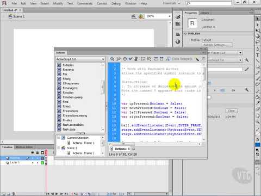Click the Find icon in Actions toolbar
This screenshot has width=261, height=196.
point(119,59)
